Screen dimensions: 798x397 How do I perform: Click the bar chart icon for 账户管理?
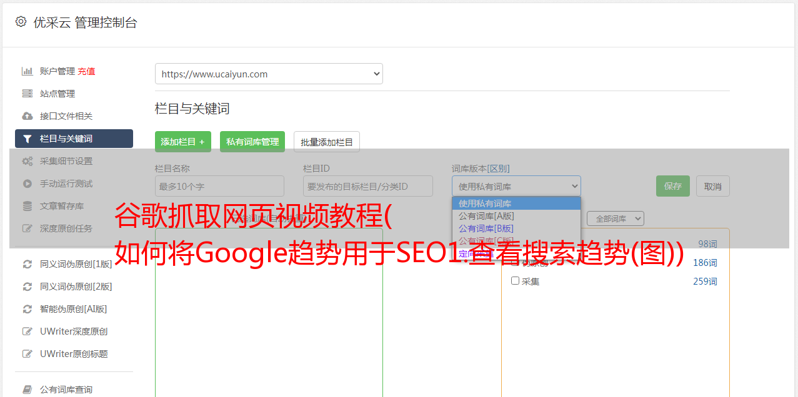pos(27,71)
